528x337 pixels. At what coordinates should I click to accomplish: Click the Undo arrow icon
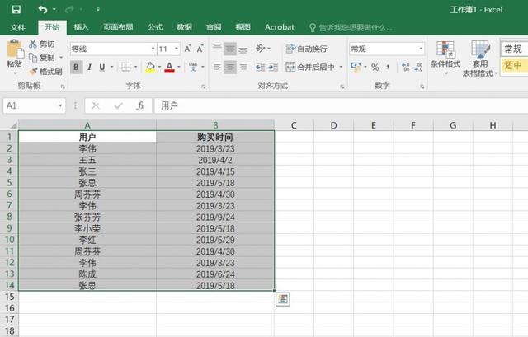tap(42, 9)
